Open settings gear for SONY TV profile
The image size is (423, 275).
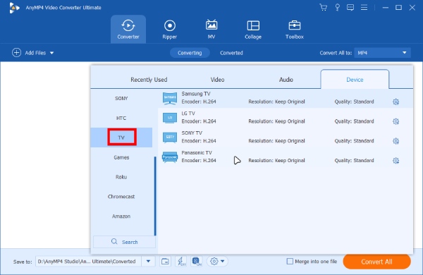396,141
